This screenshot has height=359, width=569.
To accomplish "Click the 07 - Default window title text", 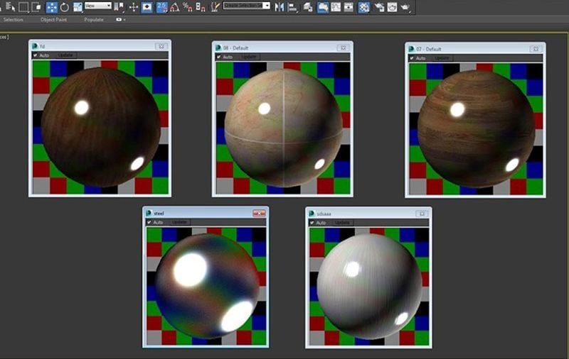I will point(429,49).
